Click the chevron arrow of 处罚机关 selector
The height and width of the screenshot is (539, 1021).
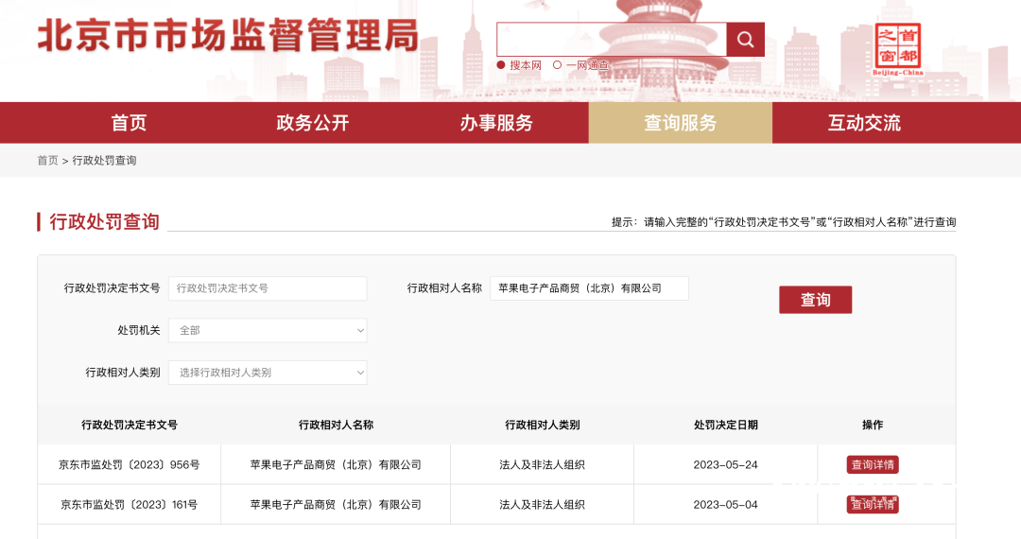pos(360,331)
